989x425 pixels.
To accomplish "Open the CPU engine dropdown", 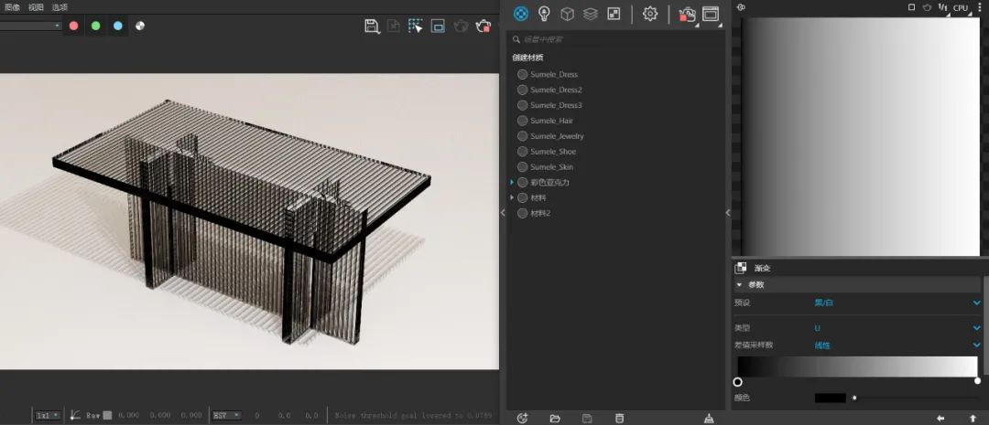I will 961,7.
